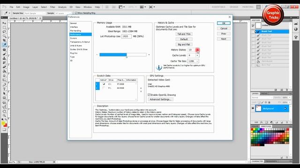Toggle lock all in Layers panel
Image resolution: width=300 pixels, height=168 pixels.
pos(269,102)
